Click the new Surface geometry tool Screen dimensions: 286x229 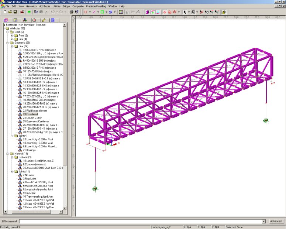(x=102, y=12)
